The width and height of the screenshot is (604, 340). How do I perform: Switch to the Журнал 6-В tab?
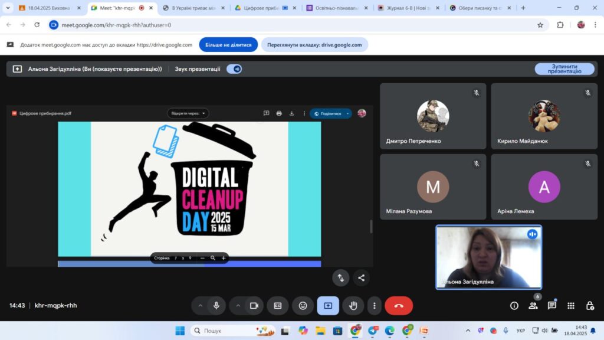(x=409, y=8)
